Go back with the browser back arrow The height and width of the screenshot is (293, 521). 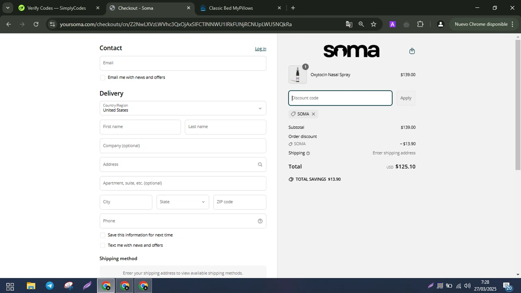pyautogui.click(x=9, y=24)
